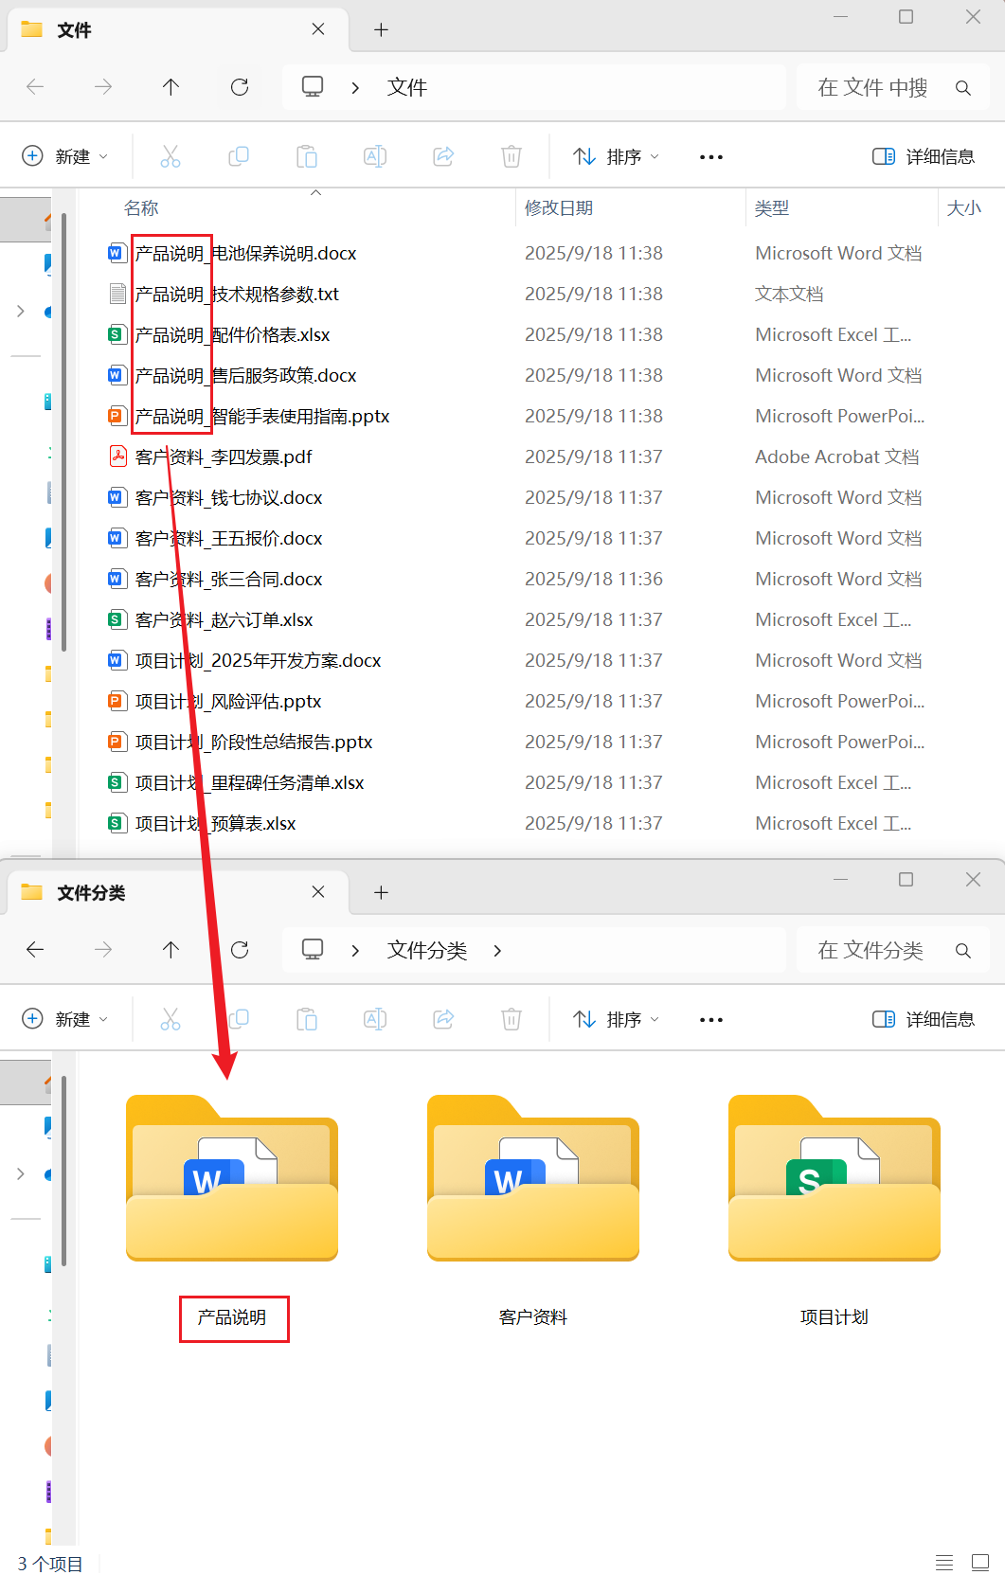Open more options (…) in 文件 window
Image resolution: width=1005 pixels, height=1575 pixels.
click(x=711, y=157)
